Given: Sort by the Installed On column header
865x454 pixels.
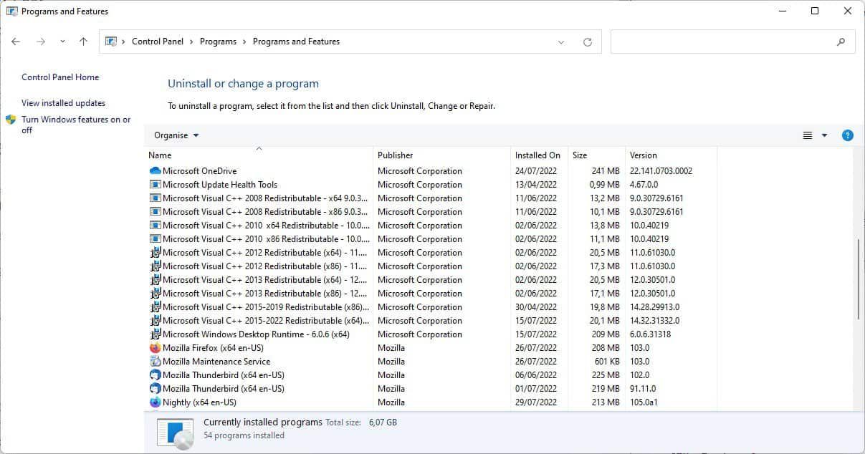Looking at the screenshot, I should pyautogui.click(x=539, y=155).
